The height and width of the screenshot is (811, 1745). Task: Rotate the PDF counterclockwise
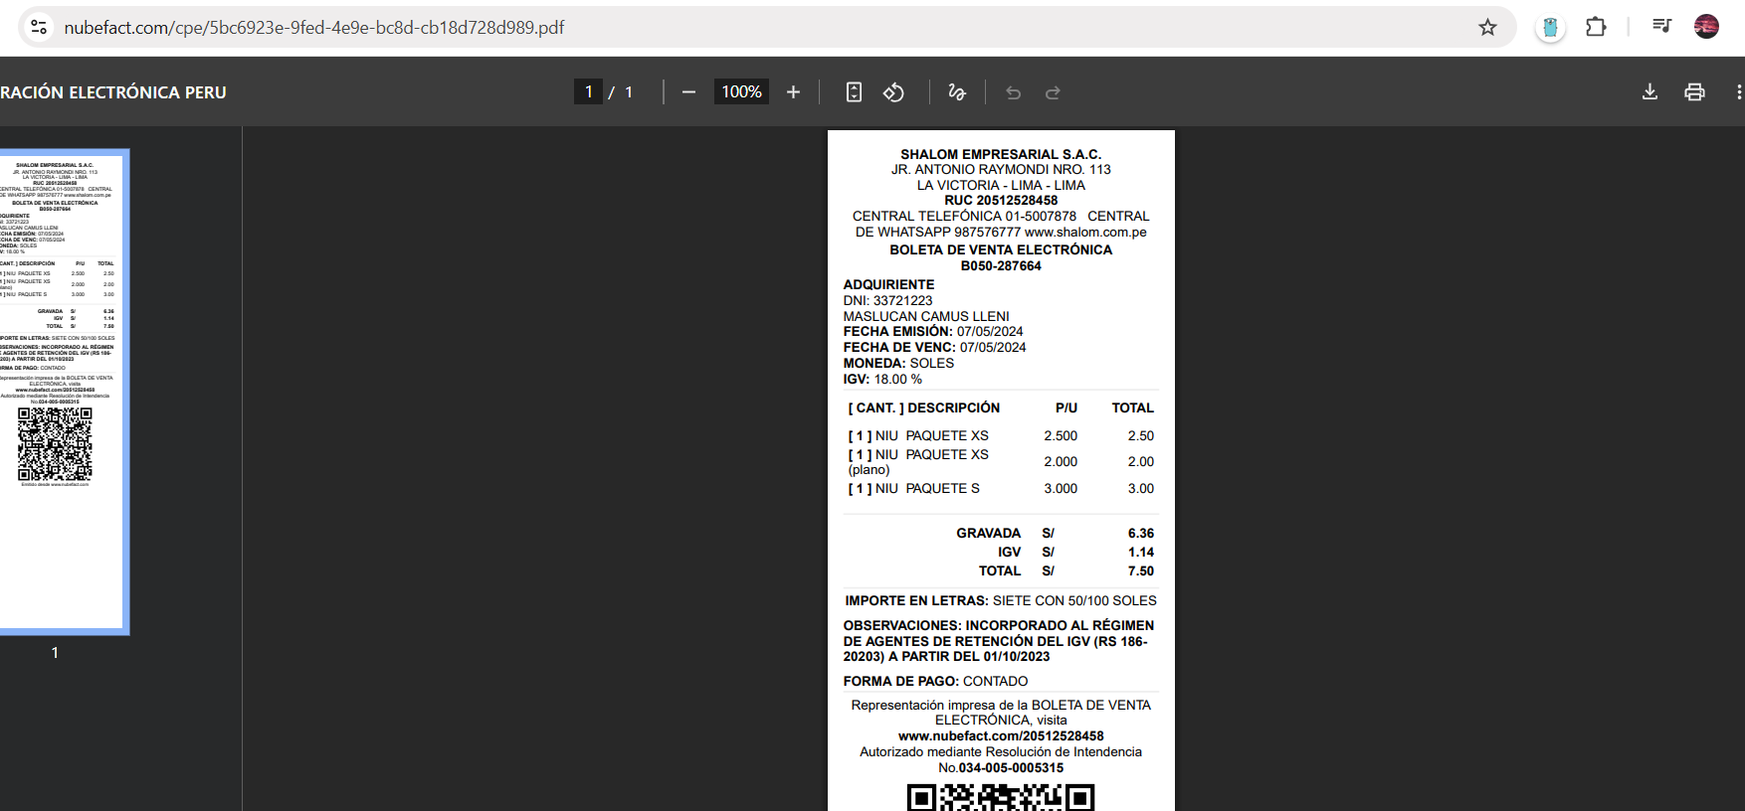(x=893, y=92)
